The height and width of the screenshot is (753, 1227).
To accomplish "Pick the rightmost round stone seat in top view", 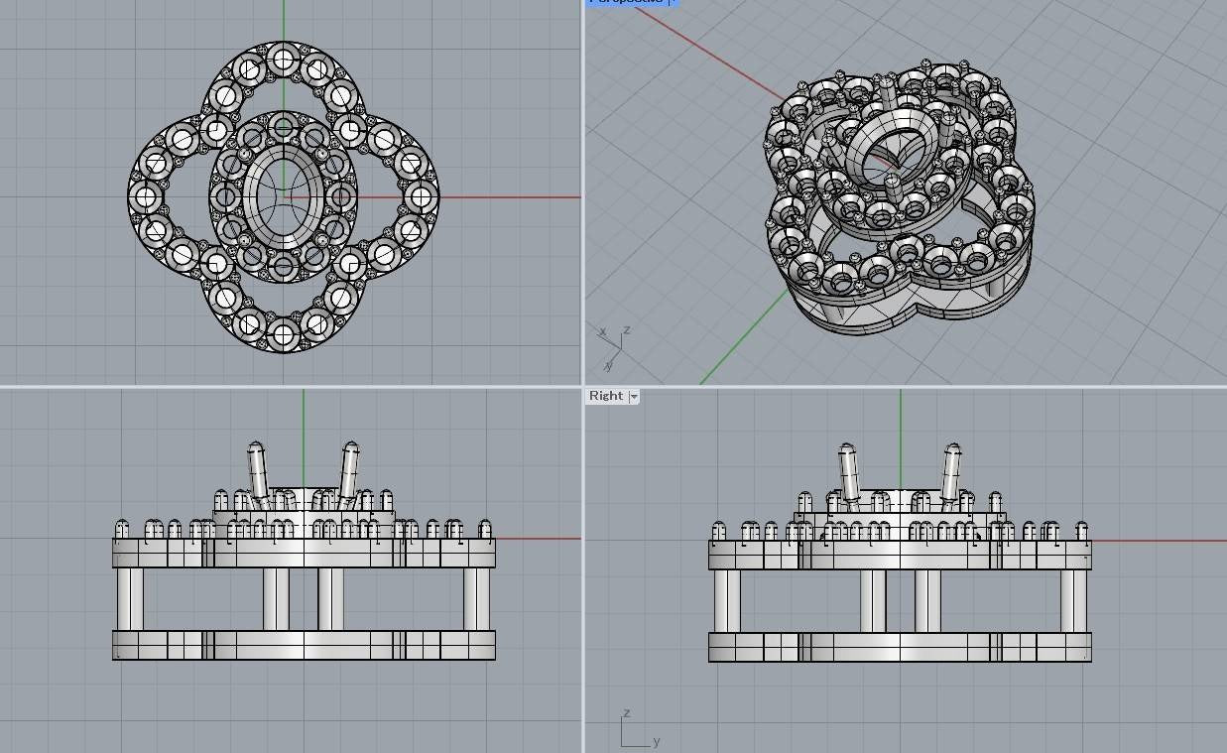I will click(420, 197).
